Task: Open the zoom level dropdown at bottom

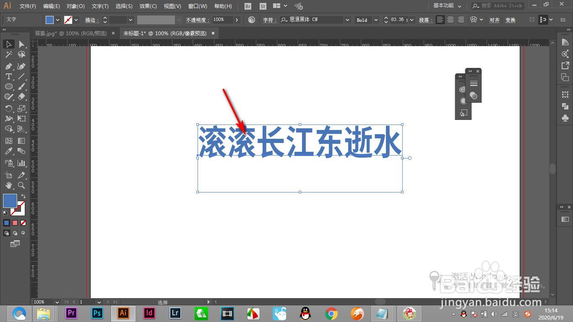Action: (x=57, y=302)
